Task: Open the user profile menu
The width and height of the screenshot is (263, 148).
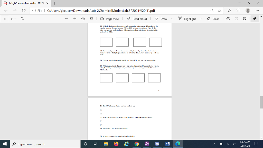Action: pyautogui.click(x=248, y=10)
